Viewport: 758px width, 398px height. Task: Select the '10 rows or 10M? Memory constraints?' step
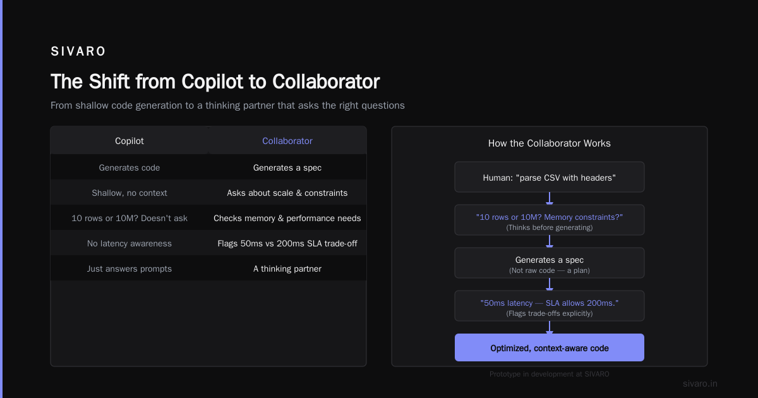coord(550,220)
